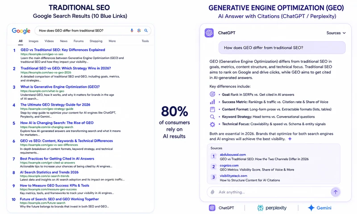
Task: Click the ChatGPT logo in the footer
Action: click(212, 208)
